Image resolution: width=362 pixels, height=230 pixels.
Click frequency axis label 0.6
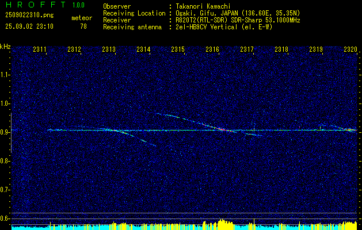click(5, 218)
